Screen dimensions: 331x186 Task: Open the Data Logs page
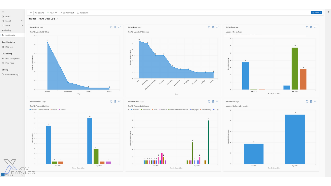click(9, 47)
